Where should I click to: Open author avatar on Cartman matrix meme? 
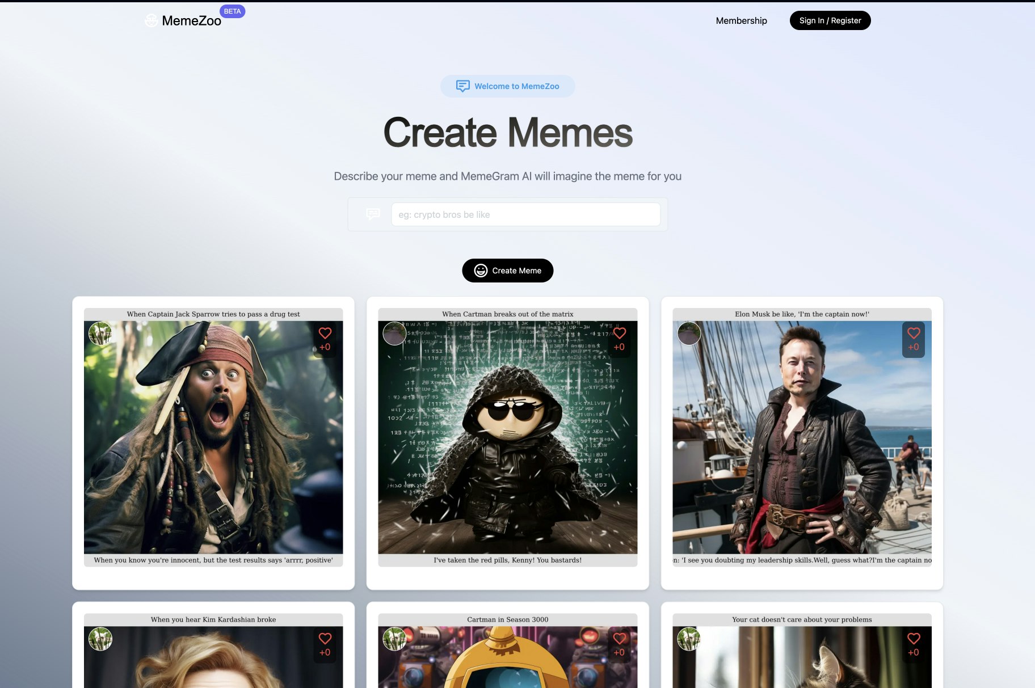pos(394,334)
